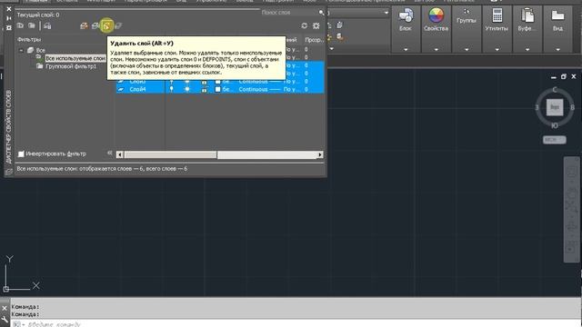Click the ViewCube top face

pos(555,107)
